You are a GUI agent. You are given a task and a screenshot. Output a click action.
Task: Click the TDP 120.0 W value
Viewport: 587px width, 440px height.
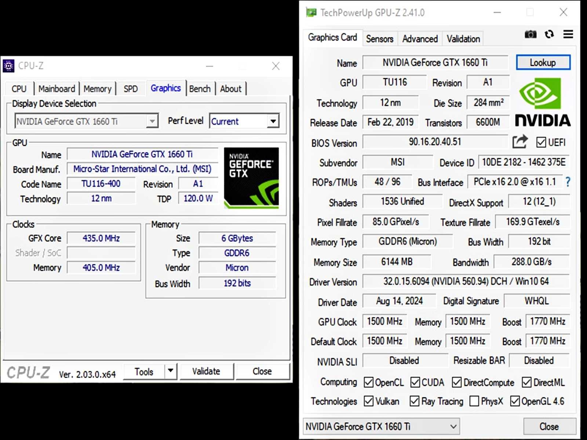click(x=198, y=198)
